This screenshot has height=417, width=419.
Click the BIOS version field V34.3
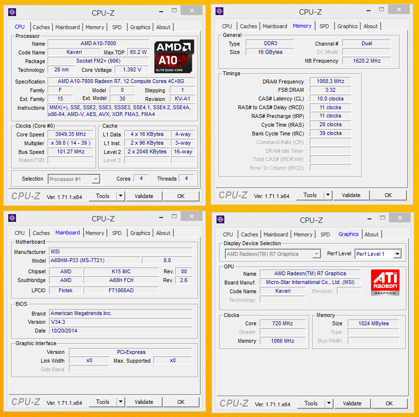[121, 322]
